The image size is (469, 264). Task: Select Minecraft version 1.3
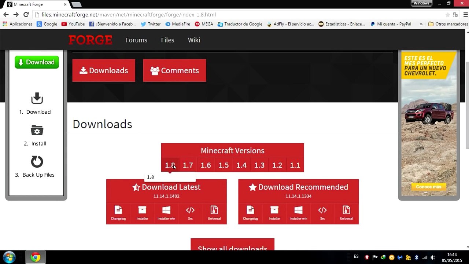pyautogui.click(x=259, y=165)
